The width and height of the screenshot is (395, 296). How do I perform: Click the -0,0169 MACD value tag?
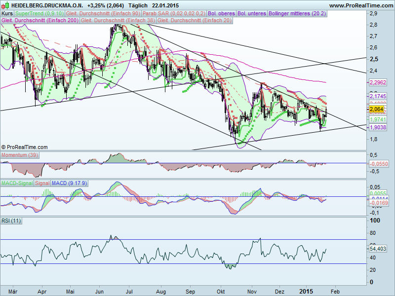pyautogui.click(x=379, y=203)
